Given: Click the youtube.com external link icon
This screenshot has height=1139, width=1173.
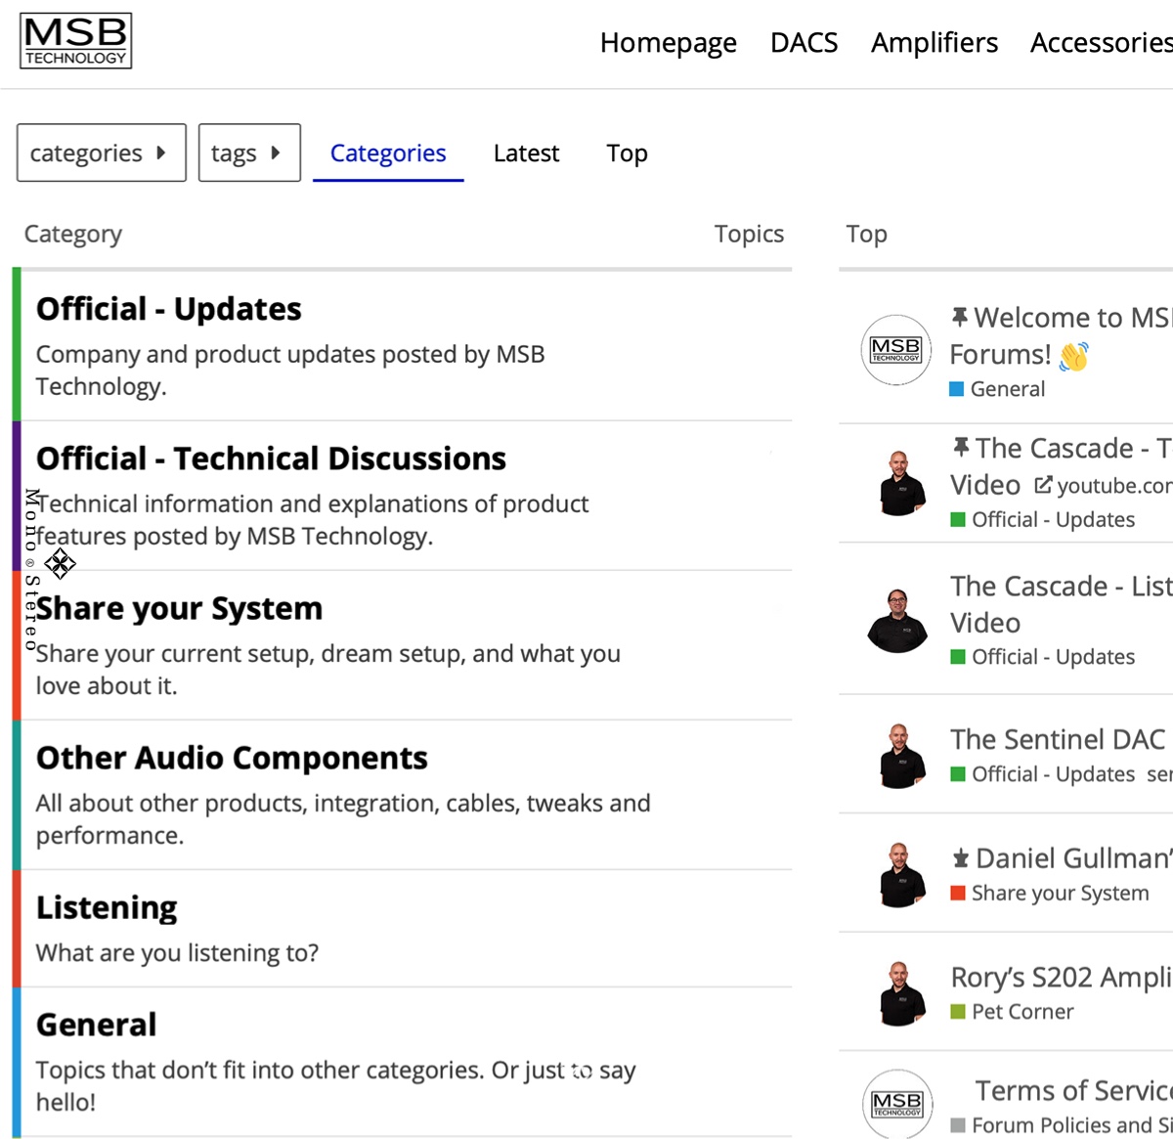Looking at the screenshot, I should tap(1043, 485).
